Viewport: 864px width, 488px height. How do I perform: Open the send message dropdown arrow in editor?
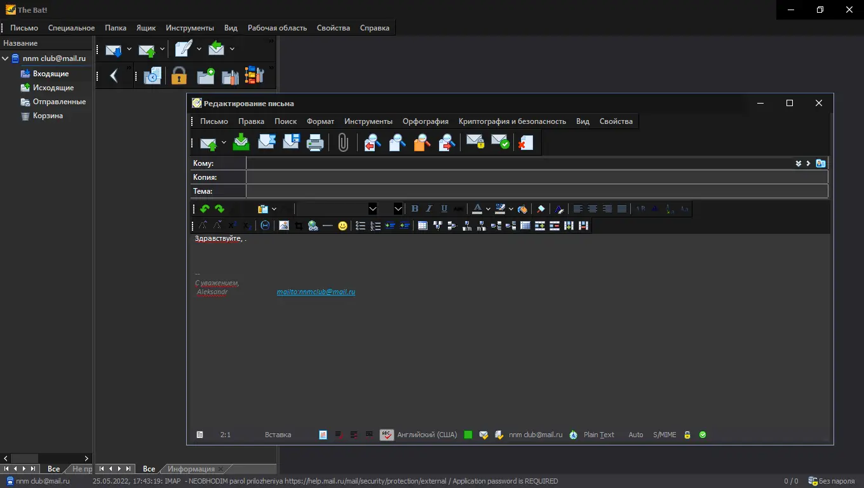[224, 143]
